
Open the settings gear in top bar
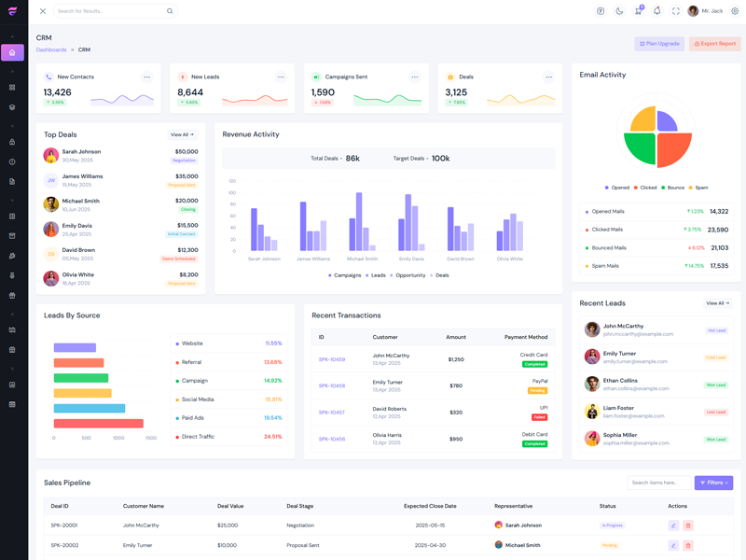(735, 11)
